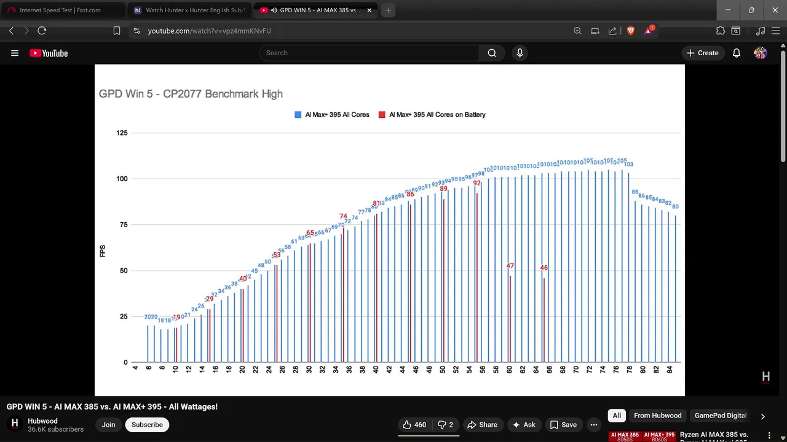The height and width of the screenshot is (442, 787).
Task: Filter by GamePad Digital chip
Action: (x=720, y=416)
